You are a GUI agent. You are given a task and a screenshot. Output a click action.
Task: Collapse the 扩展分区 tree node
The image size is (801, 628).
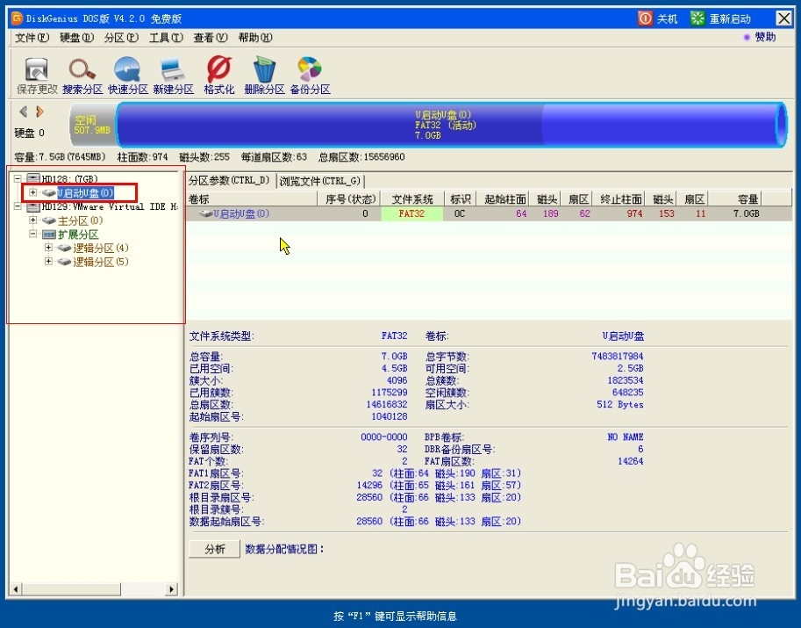[x=32, y=235]
